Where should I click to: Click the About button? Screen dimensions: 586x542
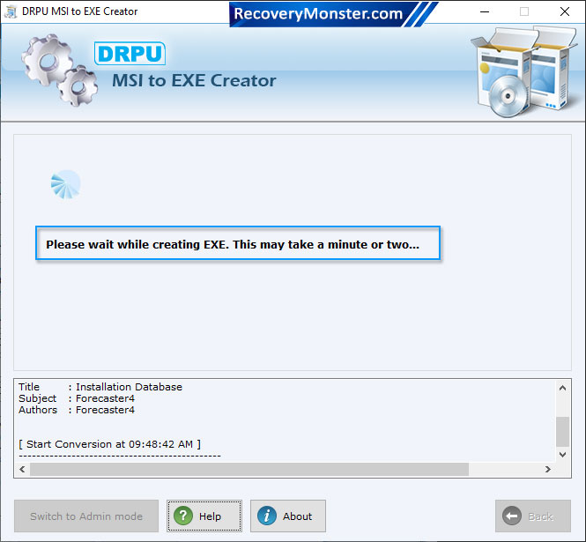coord(288,516)
